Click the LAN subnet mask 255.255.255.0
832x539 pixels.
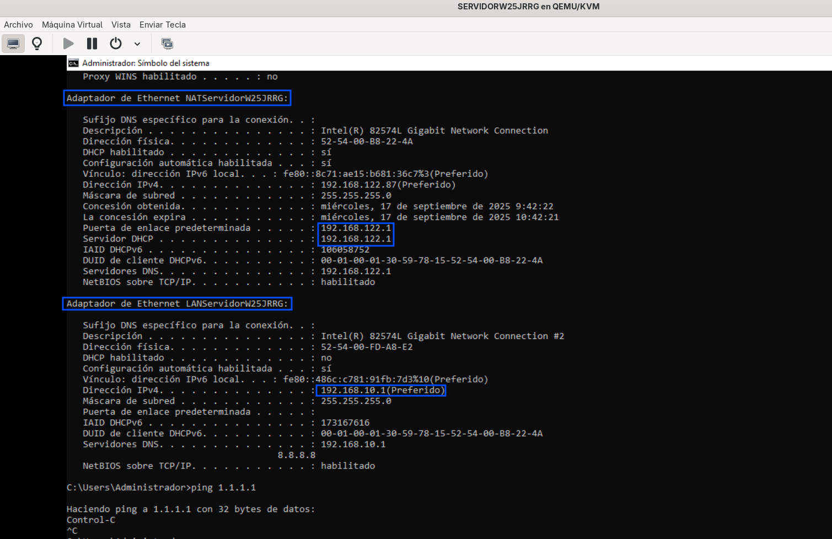tap(356, 401)
